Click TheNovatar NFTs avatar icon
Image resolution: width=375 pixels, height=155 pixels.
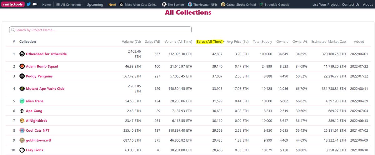click(190, 5)
